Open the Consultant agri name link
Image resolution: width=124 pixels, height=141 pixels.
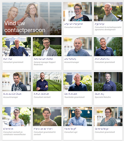(70, 129)
